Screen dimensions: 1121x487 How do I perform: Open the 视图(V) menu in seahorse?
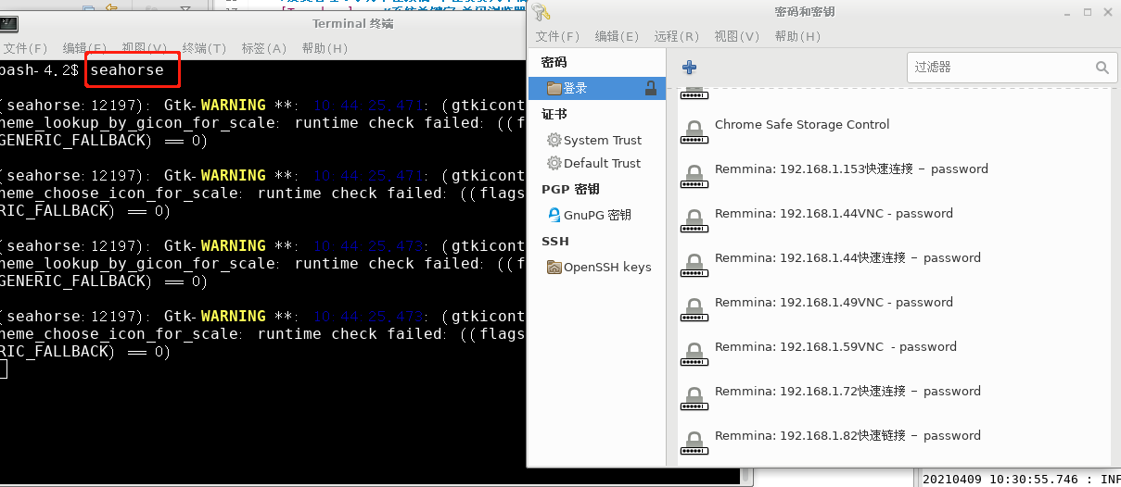pyautogui.click(x=736, y=36)
